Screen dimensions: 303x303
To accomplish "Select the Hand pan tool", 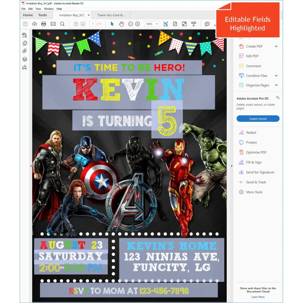I will point(121,24).
